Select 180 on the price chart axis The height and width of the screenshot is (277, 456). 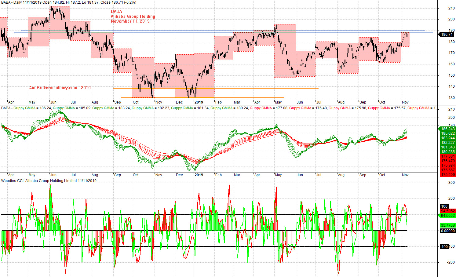point(451,42)
